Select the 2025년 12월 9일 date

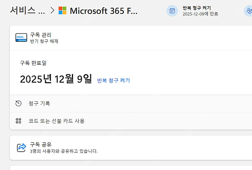(56, 79)
